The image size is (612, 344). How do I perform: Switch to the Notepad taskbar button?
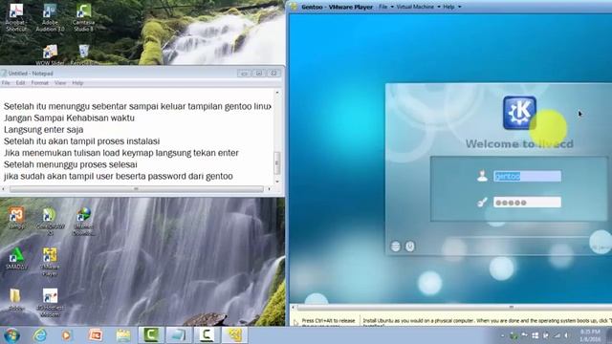[179, 335]
